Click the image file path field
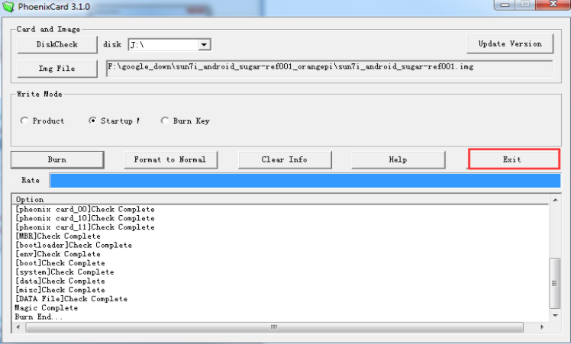This screenshot has height=344, width=571. (x=329, y=69)
